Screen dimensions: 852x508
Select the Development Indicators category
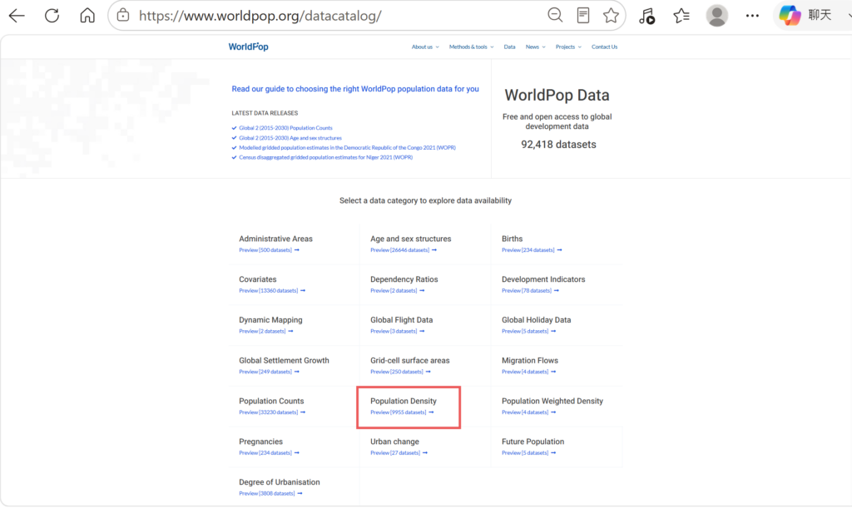tap(543, 279)
